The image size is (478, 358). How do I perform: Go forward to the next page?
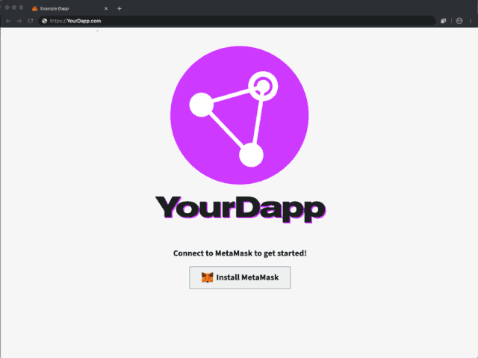tap(19, 21)
